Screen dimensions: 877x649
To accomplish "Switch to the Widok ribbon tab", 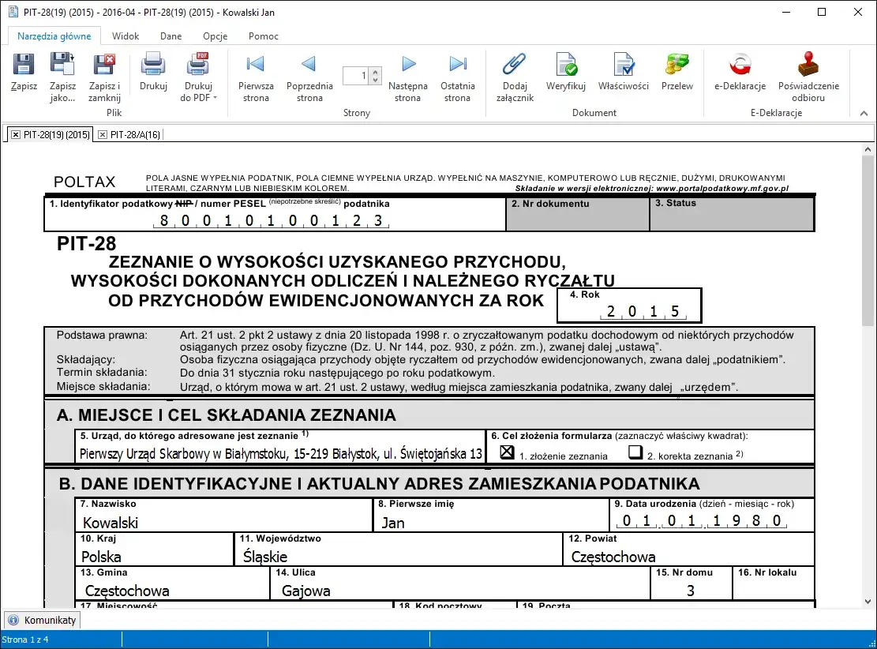I will [126, 36].
